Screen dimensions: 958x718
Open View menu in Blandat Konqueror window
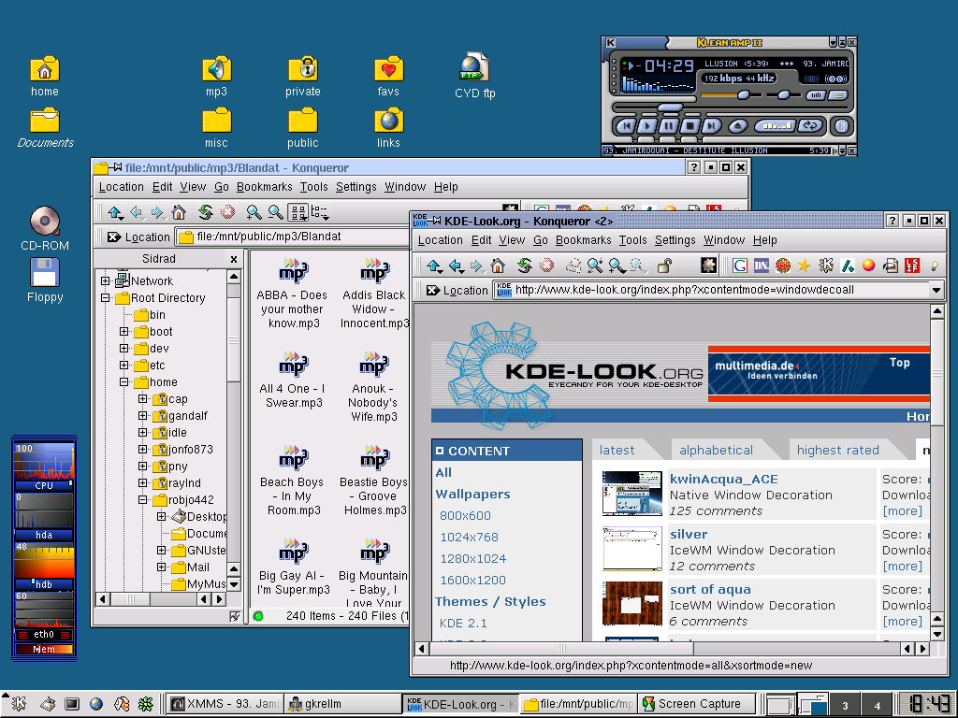point(193,187)
